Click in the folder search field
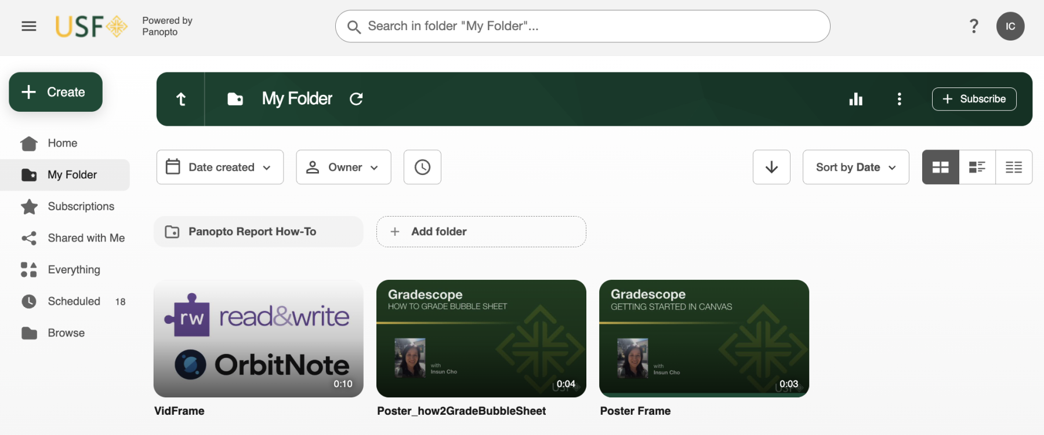 (583, 26)
